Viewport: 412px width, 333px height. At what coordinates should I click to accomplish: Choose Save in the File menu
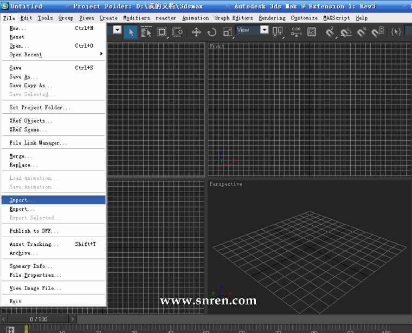(54, 68)
